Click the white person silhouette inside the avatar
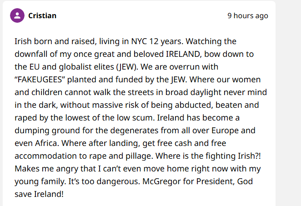 click(17, 15)
